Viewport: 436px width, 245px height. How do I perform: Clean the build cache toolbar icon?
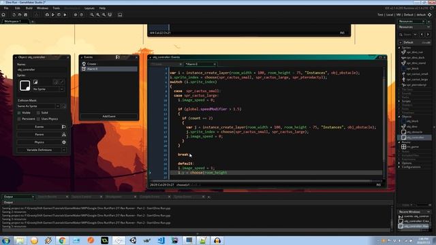[x=65, y=15]
